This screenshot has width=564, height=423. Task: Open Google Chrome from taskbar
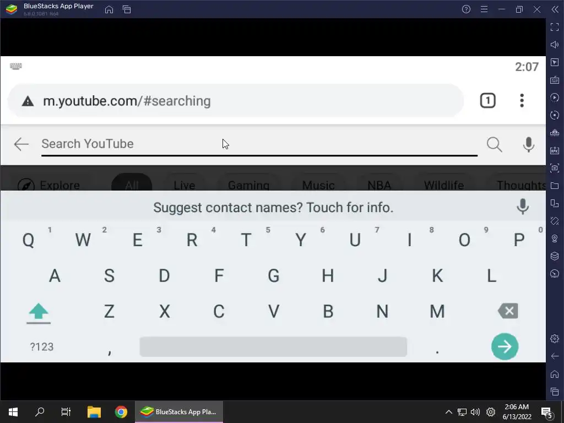[x=121, y=412]
